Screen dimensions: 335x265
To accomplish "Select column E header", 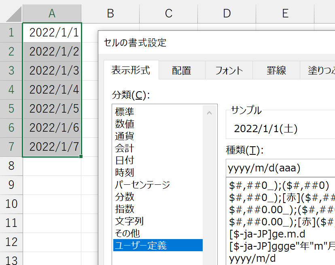I will (285, 13).
